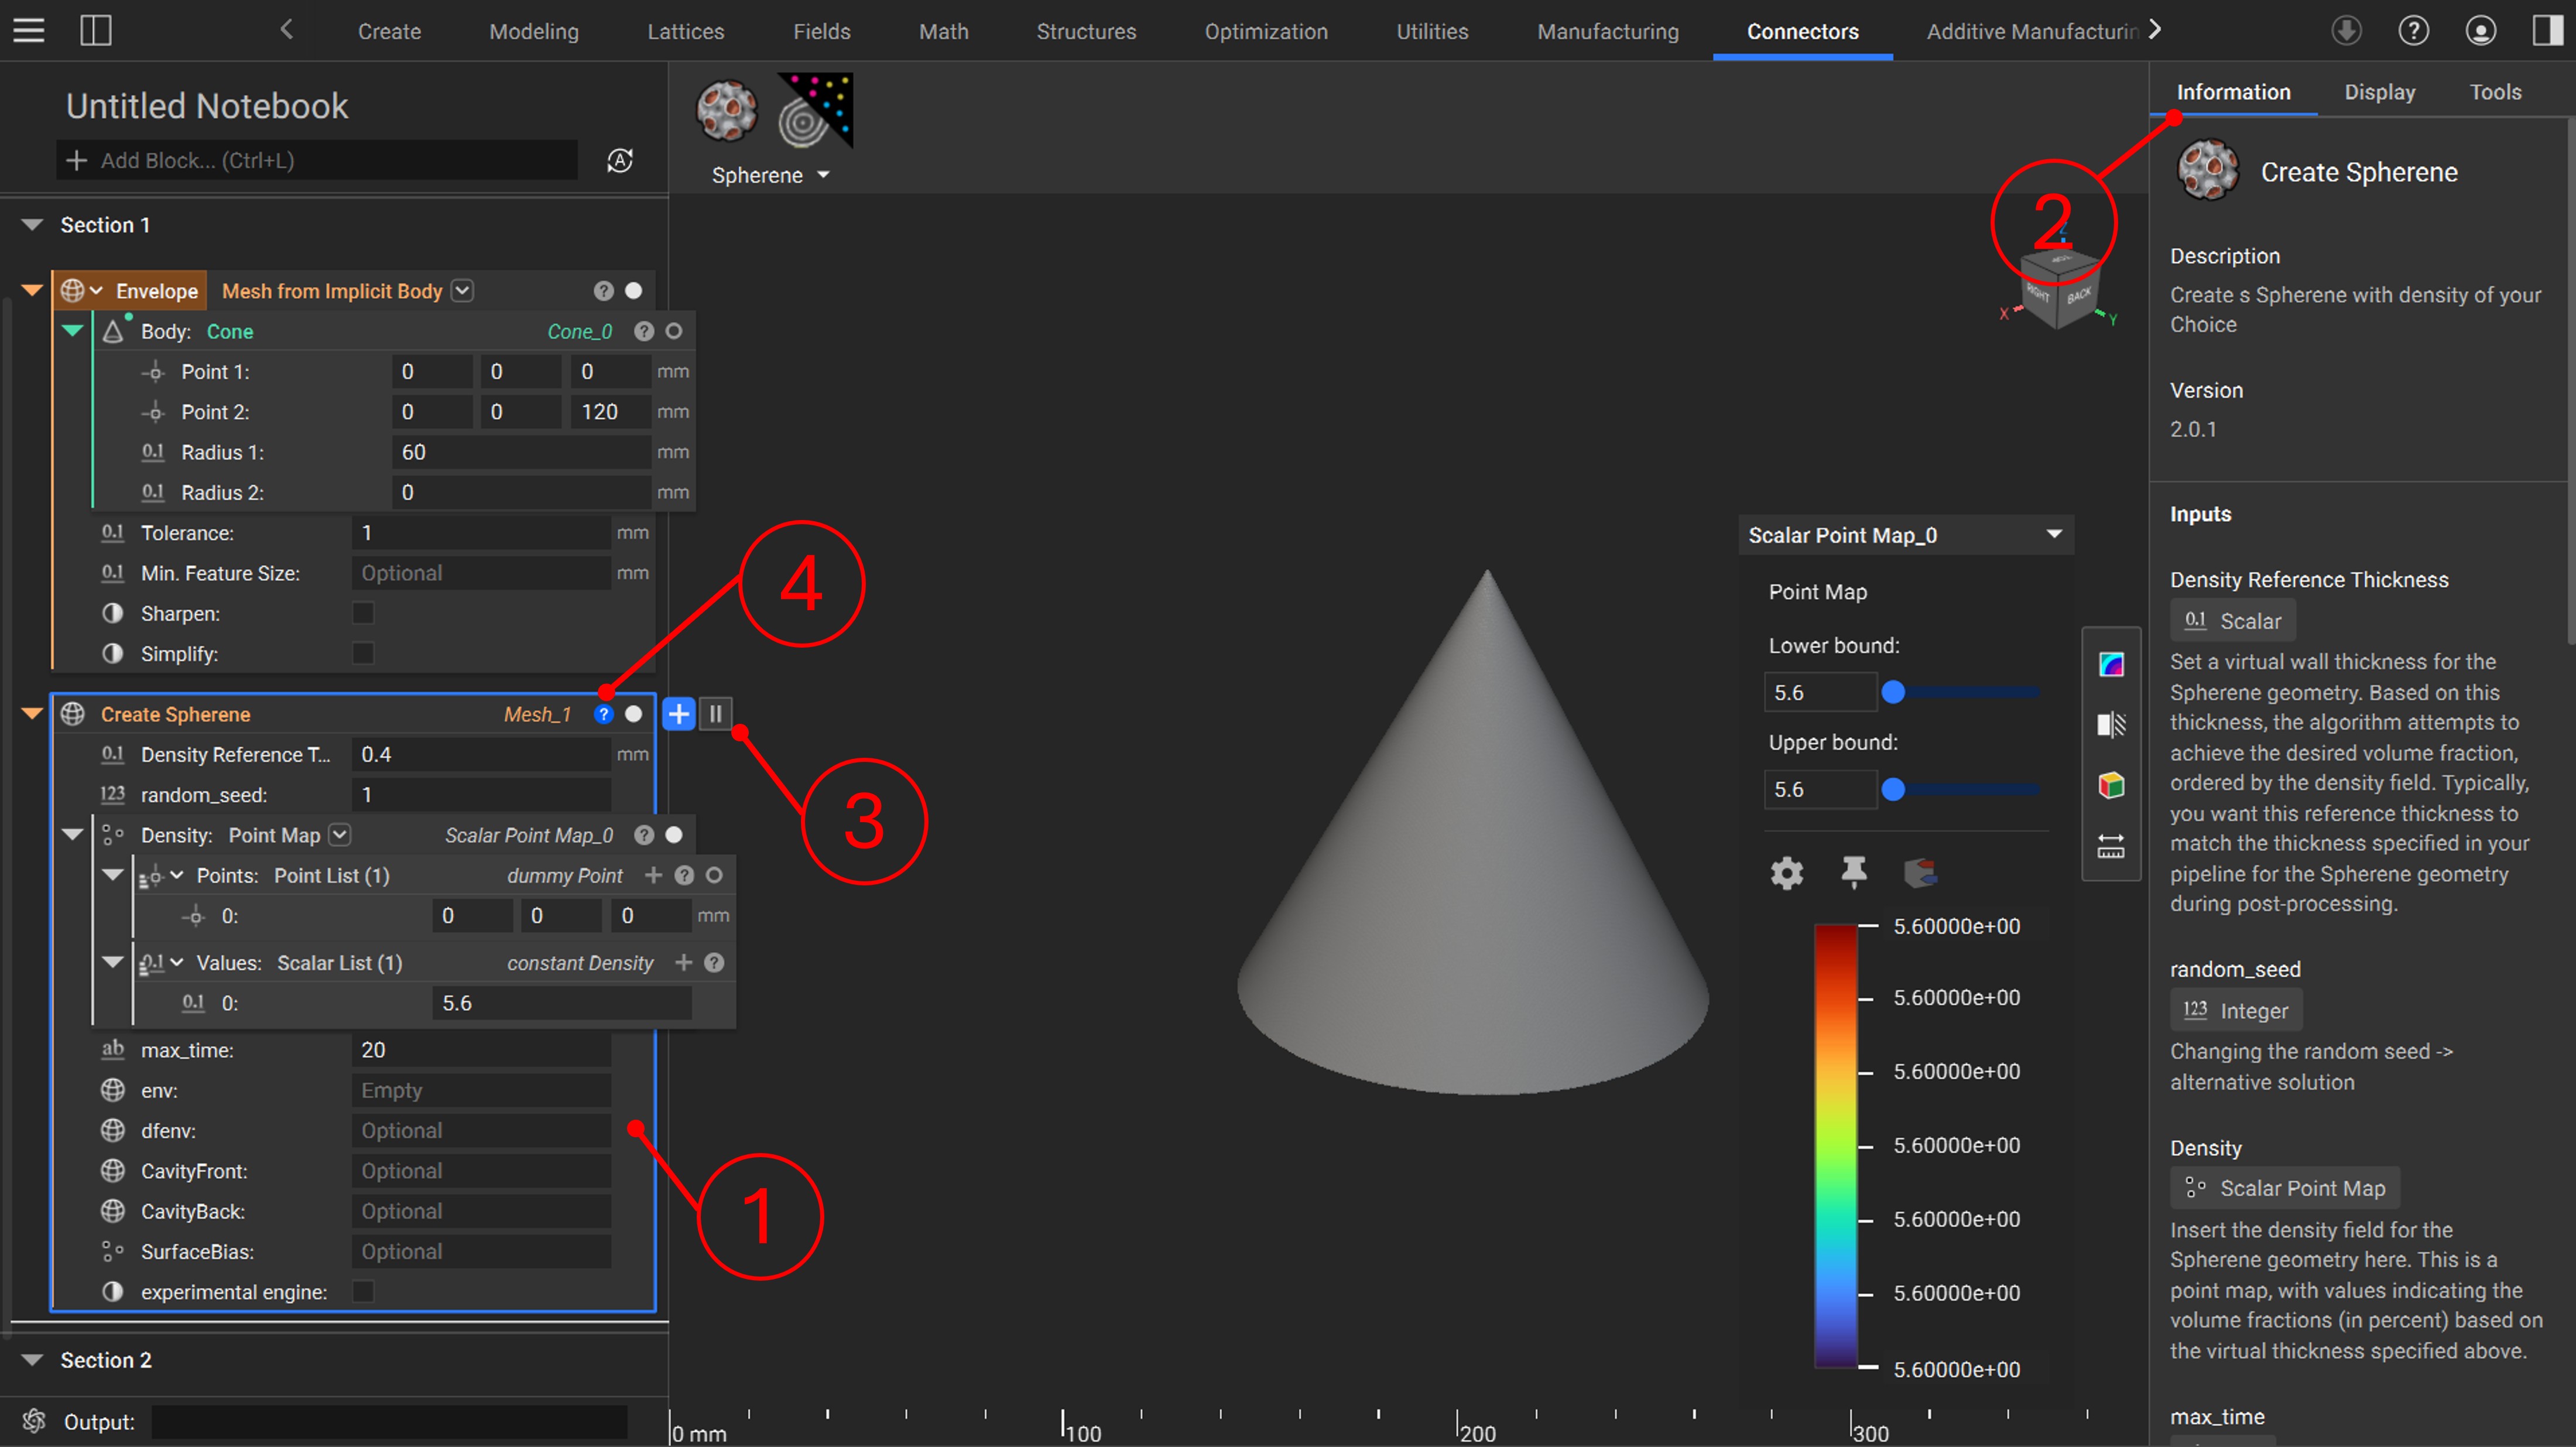The height and width of the screenshot is (1447, 2576).
Task: Enable the Simplify checkbox
Action: click(x=363, y=653)
